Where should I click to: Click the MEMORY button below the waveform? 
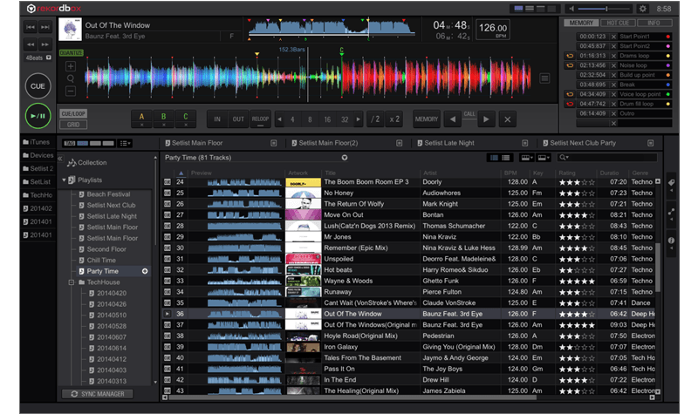[x=427, y=119]
